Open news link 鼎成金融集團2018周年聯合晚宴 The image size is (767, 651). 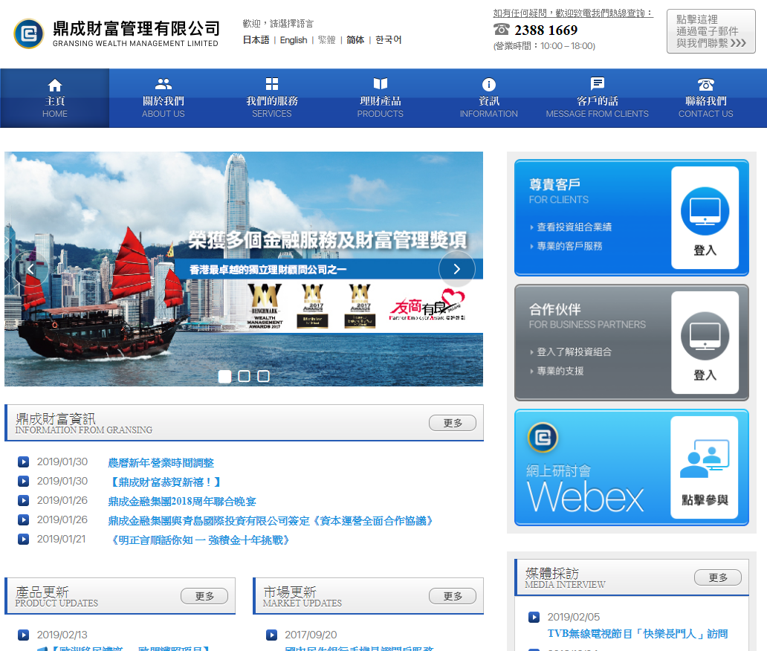coord(182,502)
